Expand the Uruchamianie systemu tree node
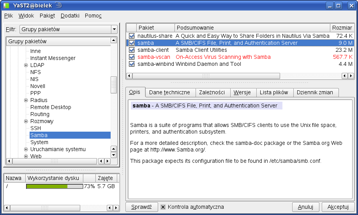 [26, 149]
